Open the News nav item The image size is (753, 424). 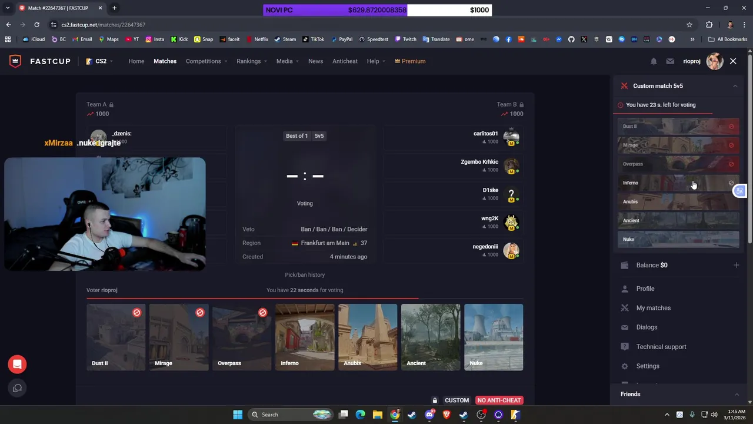click(x=315, y=61)
